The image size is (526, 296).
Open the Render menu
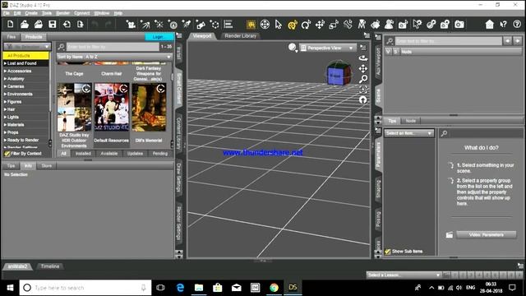click(x=62, y=13)
